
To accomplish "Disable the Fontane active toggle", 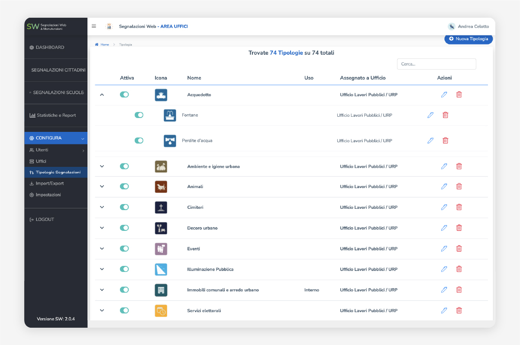I will coord(139,115).
